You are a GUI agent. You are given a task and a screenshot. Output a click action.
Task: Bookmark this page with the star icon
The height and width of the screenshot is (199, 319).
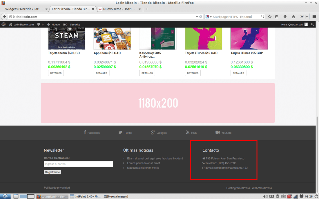270,17
